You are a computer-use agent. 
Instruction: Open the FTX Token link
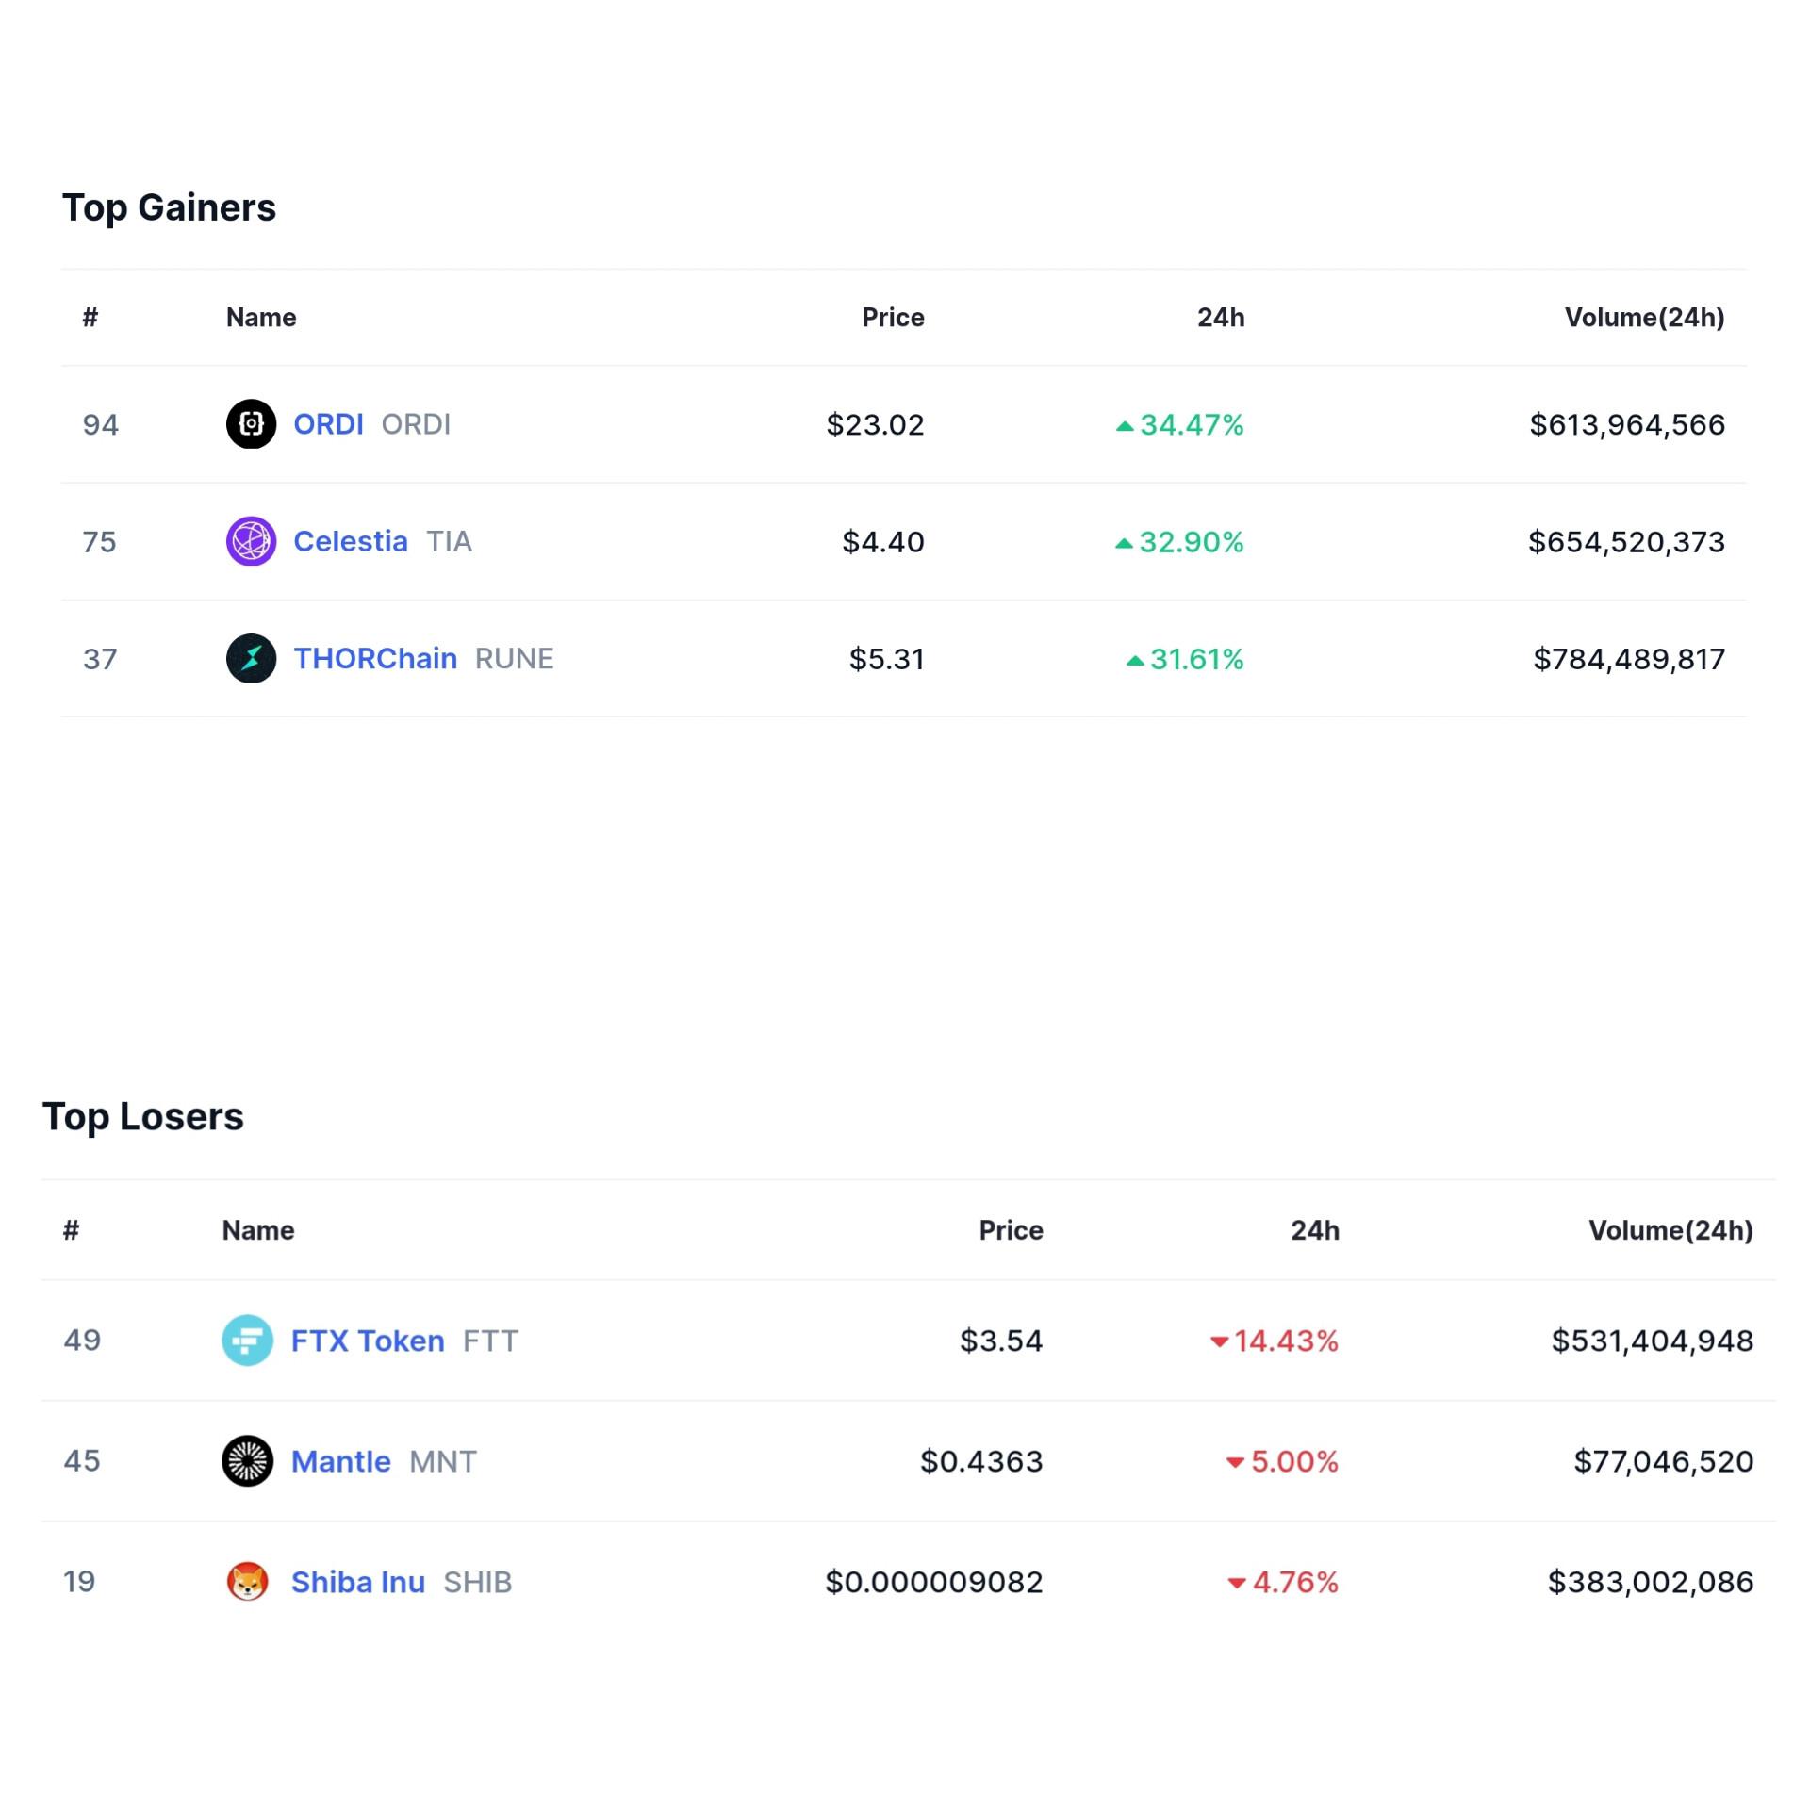[368, 1341]
